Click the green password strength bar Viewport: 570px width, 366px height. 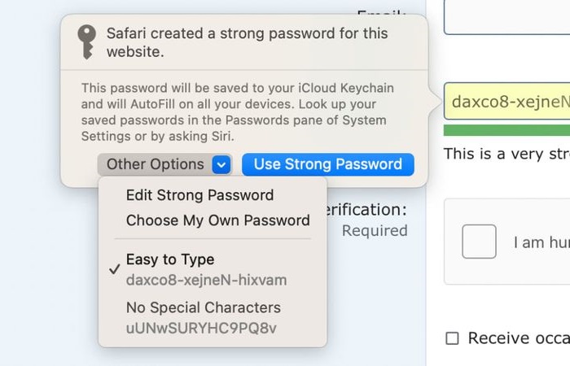coord(506,130)
